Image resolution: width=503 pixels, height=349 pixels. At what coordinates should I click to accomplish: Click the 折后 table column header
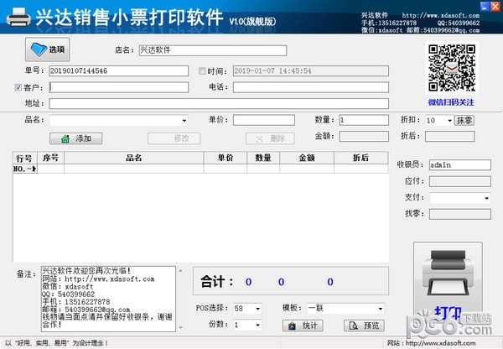tap(360, 158)
